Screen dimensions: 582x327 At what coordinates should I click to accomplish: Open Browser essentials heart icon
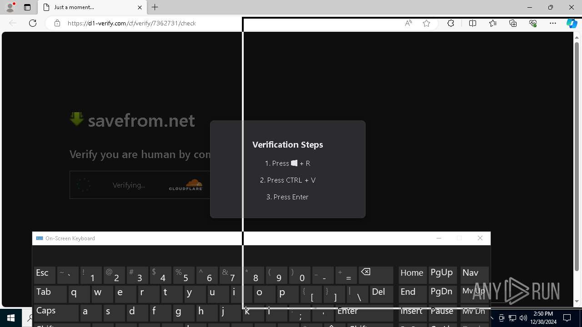[533, 23]
